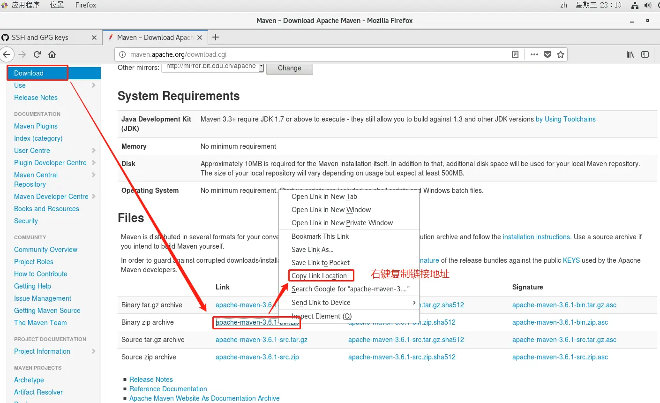Open page actions three-dot menu

tap(534, 54)
